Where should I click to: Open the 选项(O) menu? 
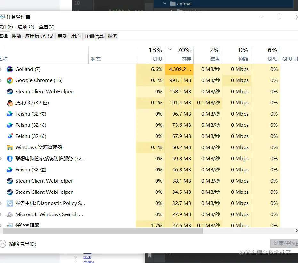tap(26, 27)
